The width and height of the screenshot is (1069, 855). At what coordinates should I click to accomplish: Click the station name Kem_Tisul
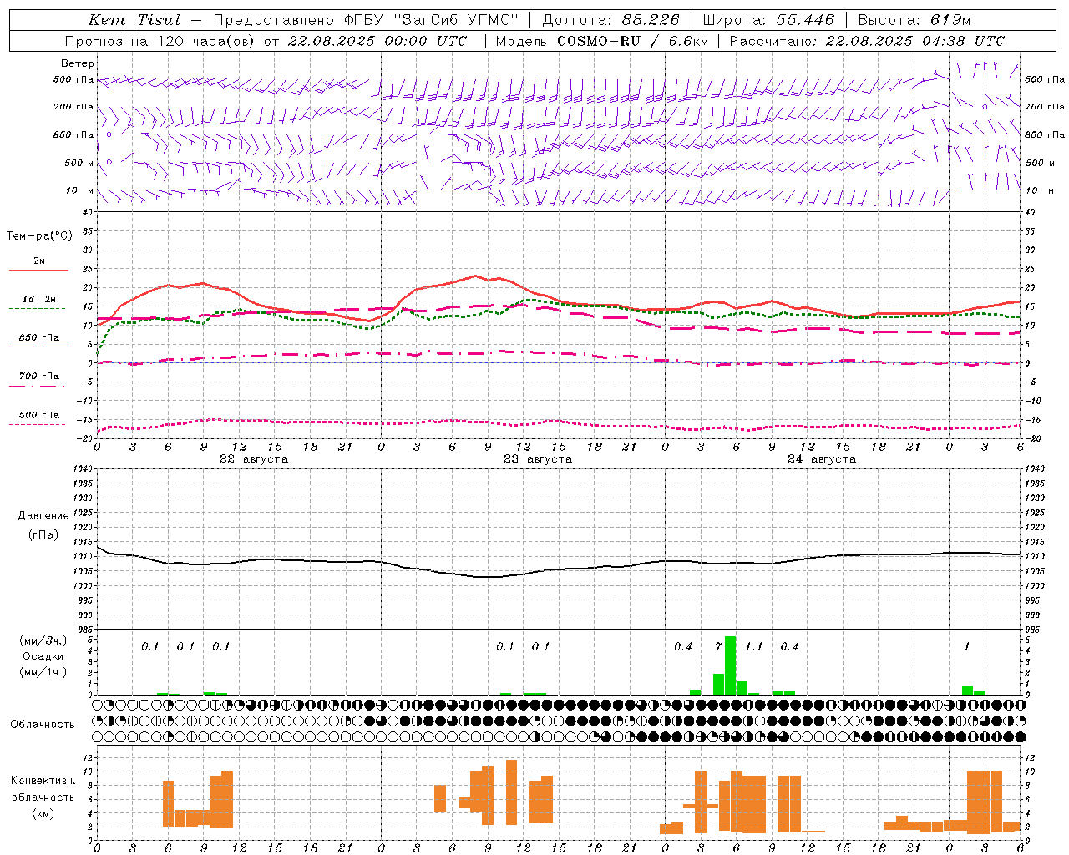coord(134,20)
